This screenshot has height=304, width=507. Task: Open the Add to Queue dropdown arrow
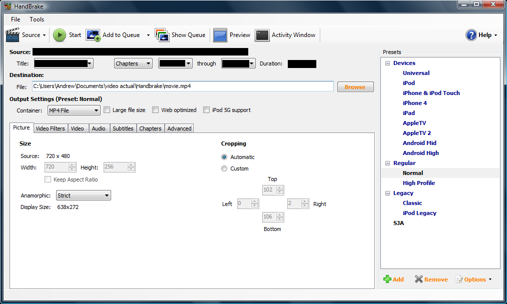click(x=149, y=35)
